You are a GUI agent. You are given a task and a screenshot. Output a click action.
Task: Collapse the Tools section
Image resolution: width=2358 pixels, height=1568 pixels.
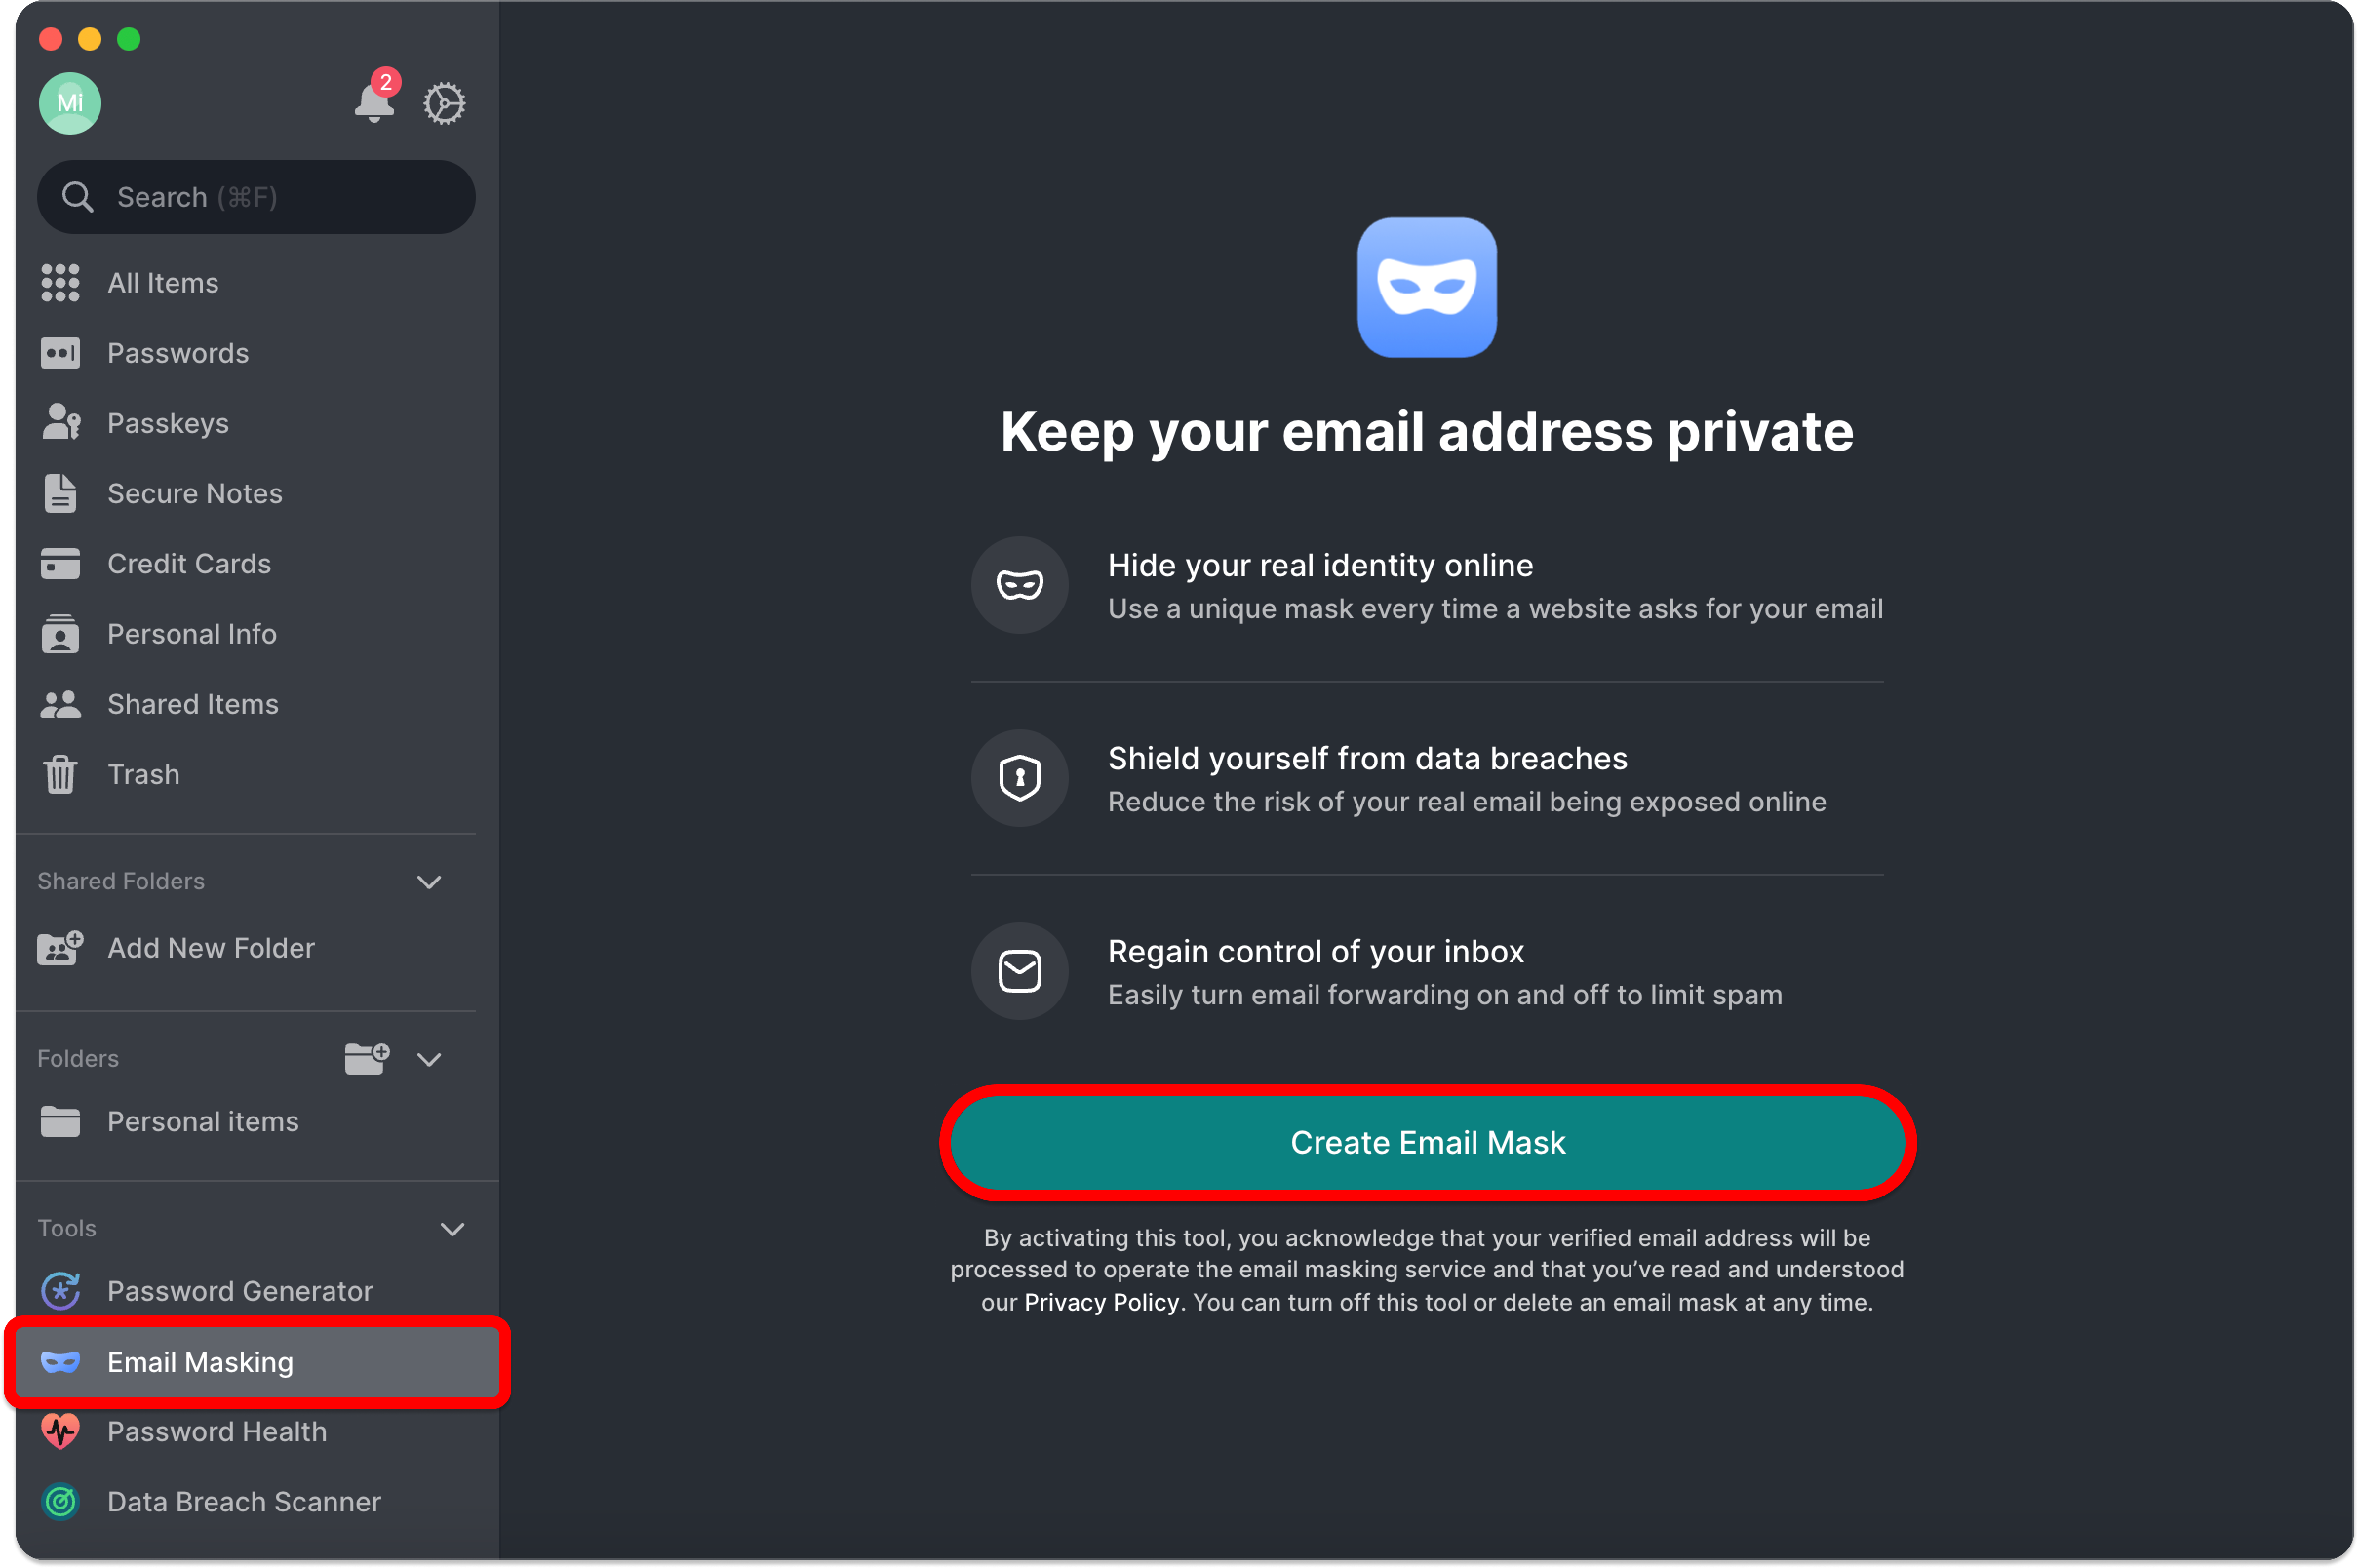point(453,1229)
